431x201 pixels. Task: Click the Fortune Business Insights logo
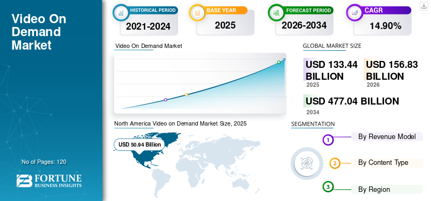coord(49,181)
